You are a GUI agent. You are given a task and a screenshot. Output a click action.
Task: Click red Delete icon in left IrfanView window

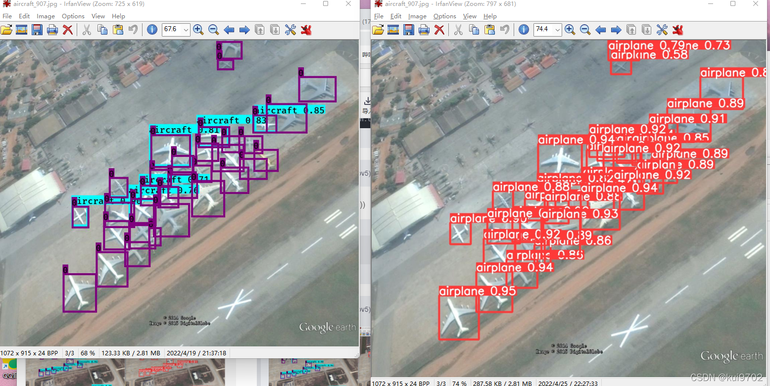(68, 30)
